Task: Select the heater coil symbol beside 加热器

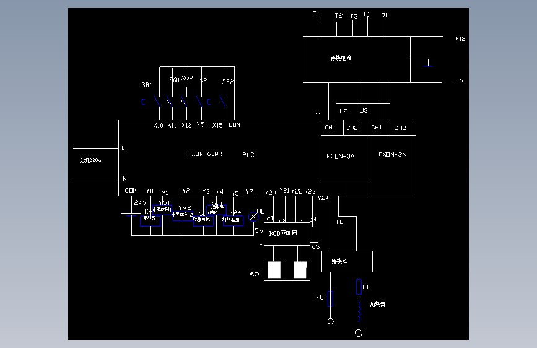Action: click(359, 311)
